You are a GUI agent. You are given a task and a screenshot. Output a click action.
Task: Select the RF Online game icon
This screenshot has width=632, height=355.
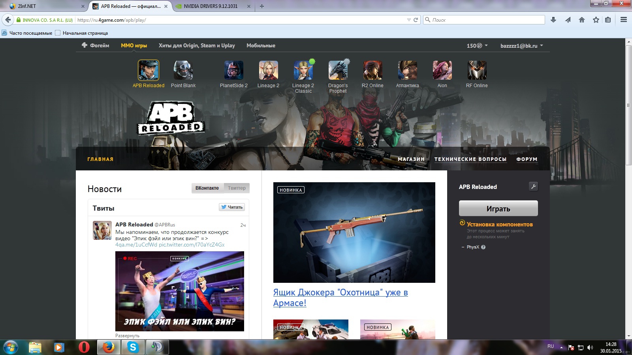(477, 70)
